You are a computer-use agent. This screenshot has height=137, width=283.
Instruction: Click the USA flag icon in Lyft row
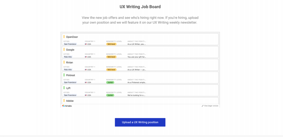point(86,95)
